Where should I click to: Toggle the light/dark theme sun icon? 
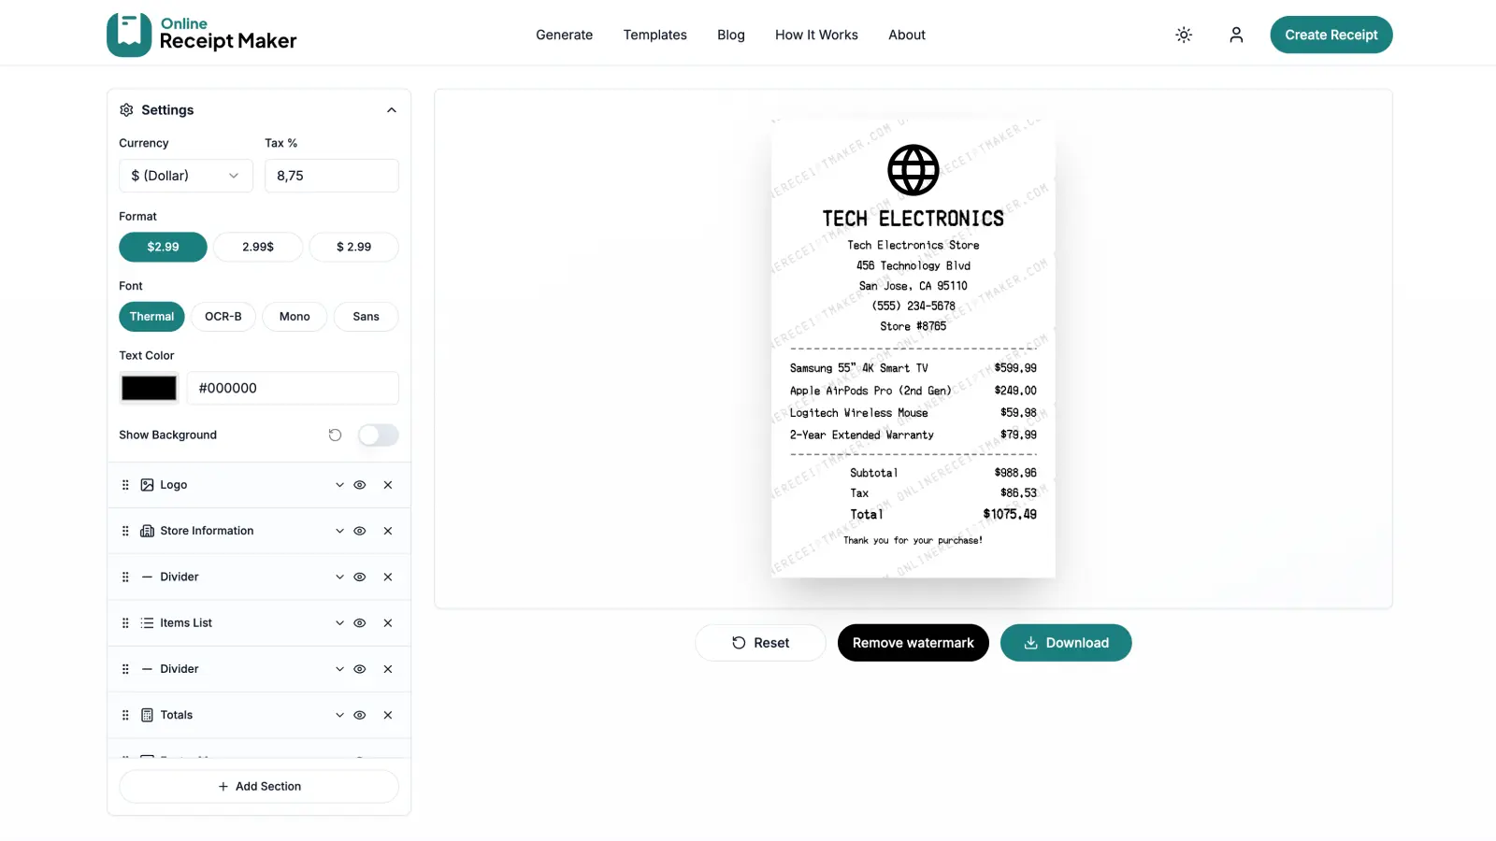pos(1184,35)
